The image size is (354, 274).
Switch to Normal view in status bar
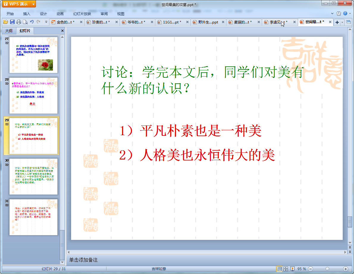point(279,269)
